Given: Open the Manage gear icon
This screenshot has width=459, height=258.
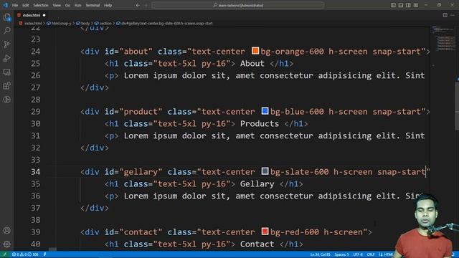Looking at the screenshot, I should click(6, 244).
